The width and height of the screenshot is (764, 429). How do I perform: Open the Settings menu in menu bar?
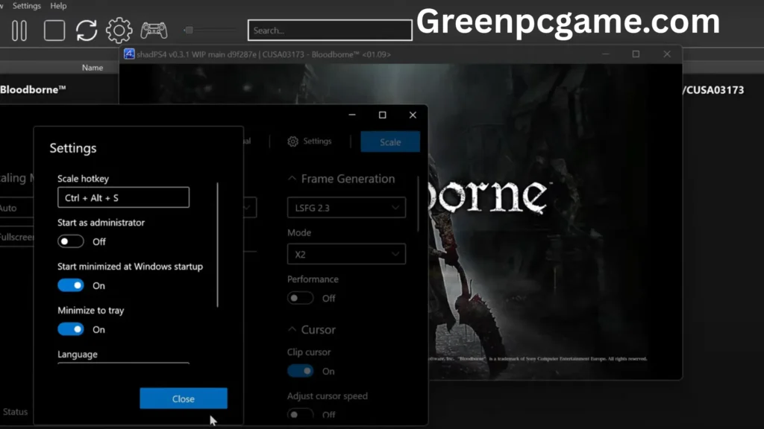[26, 6]
